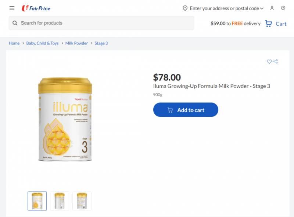Click the search magnifier icon
This screenshot has width=294, height=217.
(x=15, y=23)
